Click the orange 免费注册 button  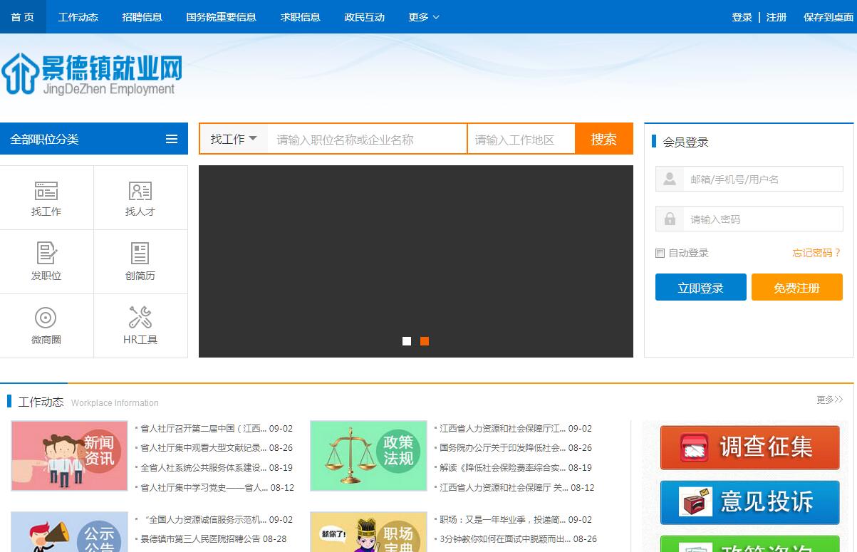(x=796, y=288)
